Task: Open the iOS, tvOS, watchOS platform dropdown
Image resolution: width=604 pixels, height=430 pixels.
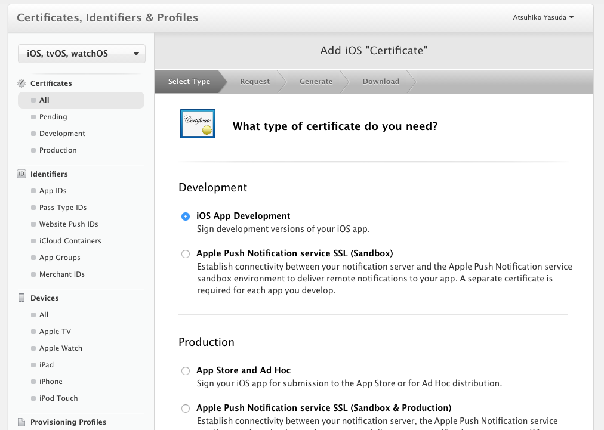Action: 82,54
